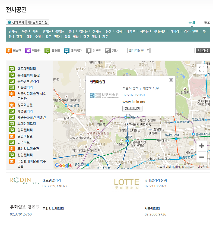Select the 서촌 region filter
Screen dimensions: 213x225
click(35, 31)
